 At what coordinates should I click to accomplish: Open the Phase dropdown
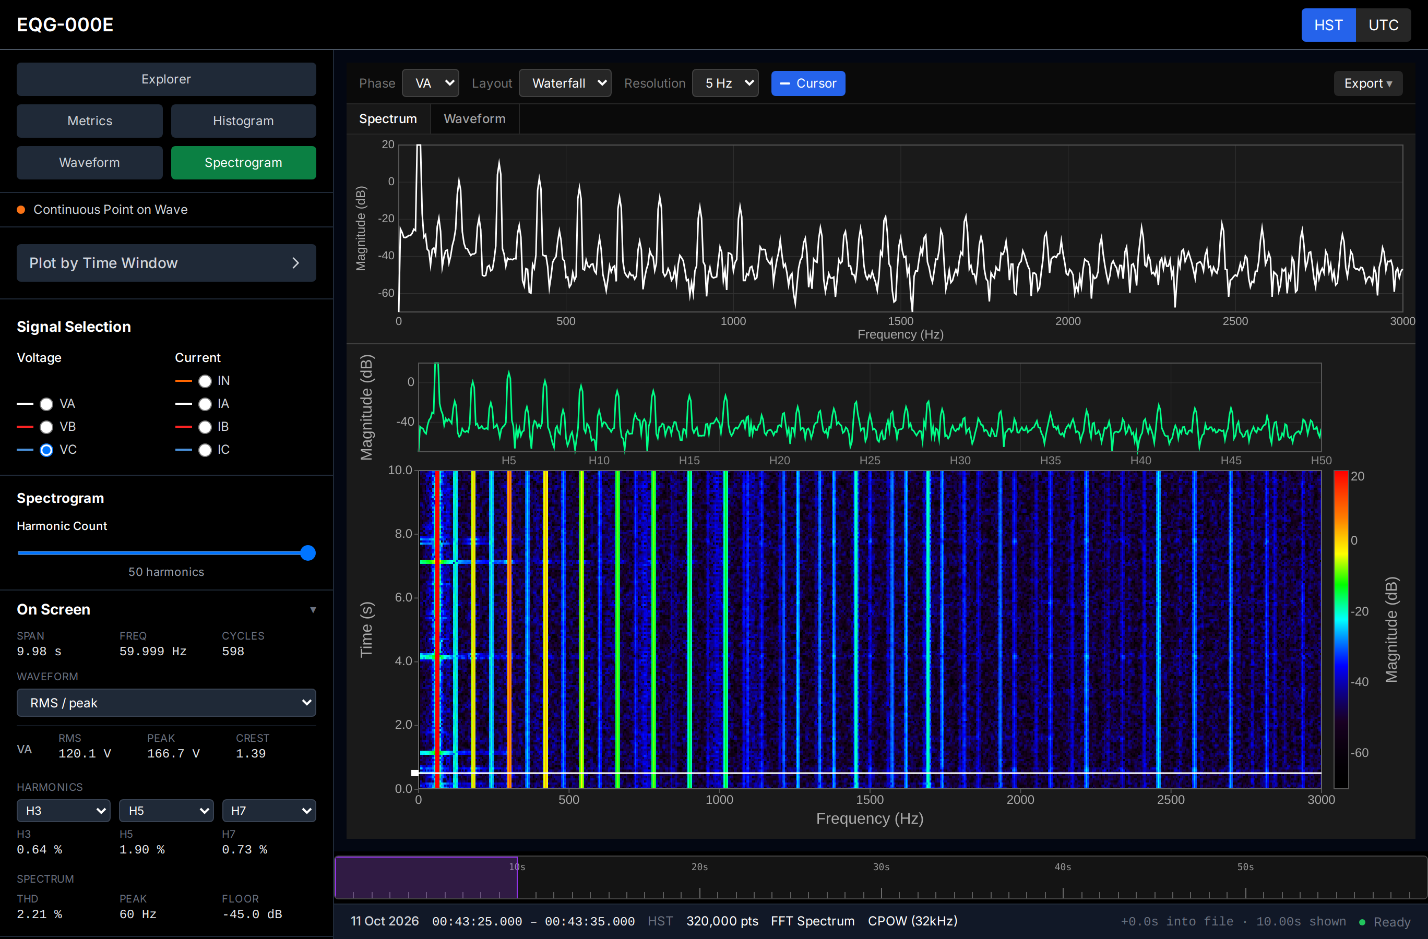[x=430, y=83]
